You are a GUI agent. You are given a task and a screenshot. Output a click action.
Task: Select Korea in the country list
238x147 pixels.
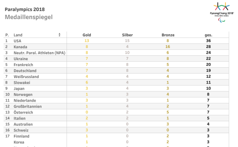click(x=19, y=142)
